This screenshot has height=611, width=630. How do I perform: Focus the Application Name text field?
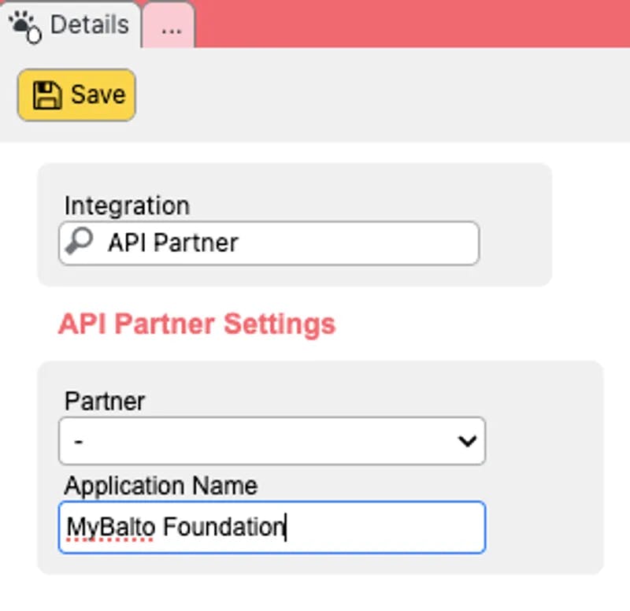(x=378, y=528)
